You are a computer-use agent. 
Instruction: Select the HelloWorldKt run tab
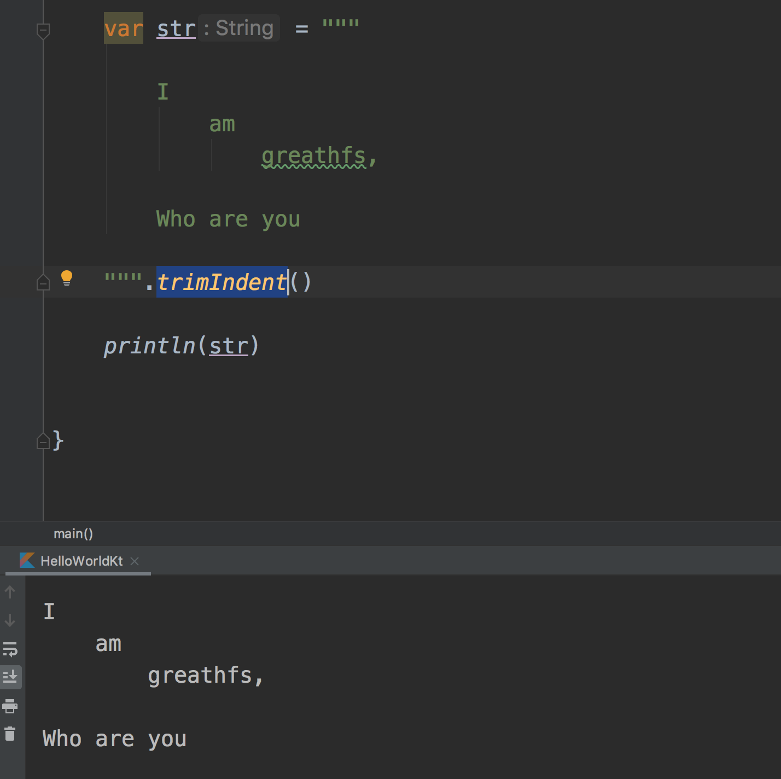coord(78,561)
